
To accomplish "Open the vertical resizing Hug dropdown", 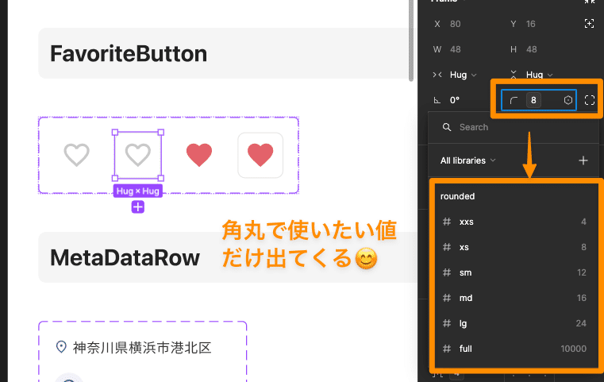I will (539, 75).
